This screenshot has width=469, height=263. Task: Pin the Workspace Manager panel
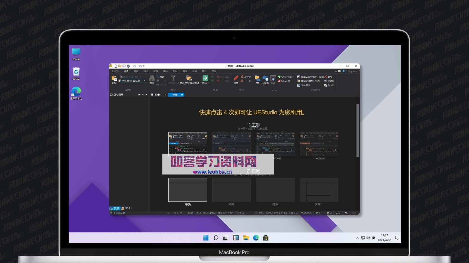pyautogui.click(x=143, y=95)
